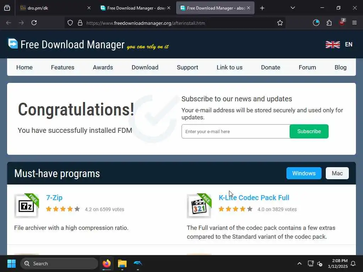Viewport: 363px width, 272px height.
Task: Show hidden tray icons chevron
Action: [x=299, y=263]
